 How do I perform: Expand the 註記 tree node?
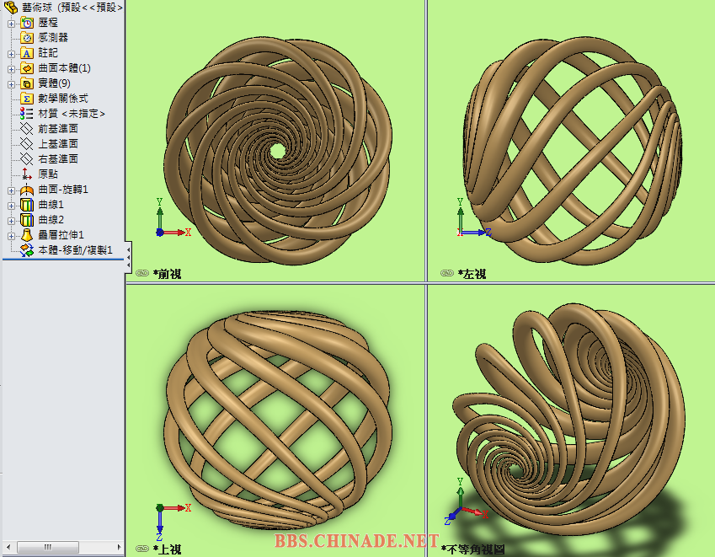[x=12, y=54]
